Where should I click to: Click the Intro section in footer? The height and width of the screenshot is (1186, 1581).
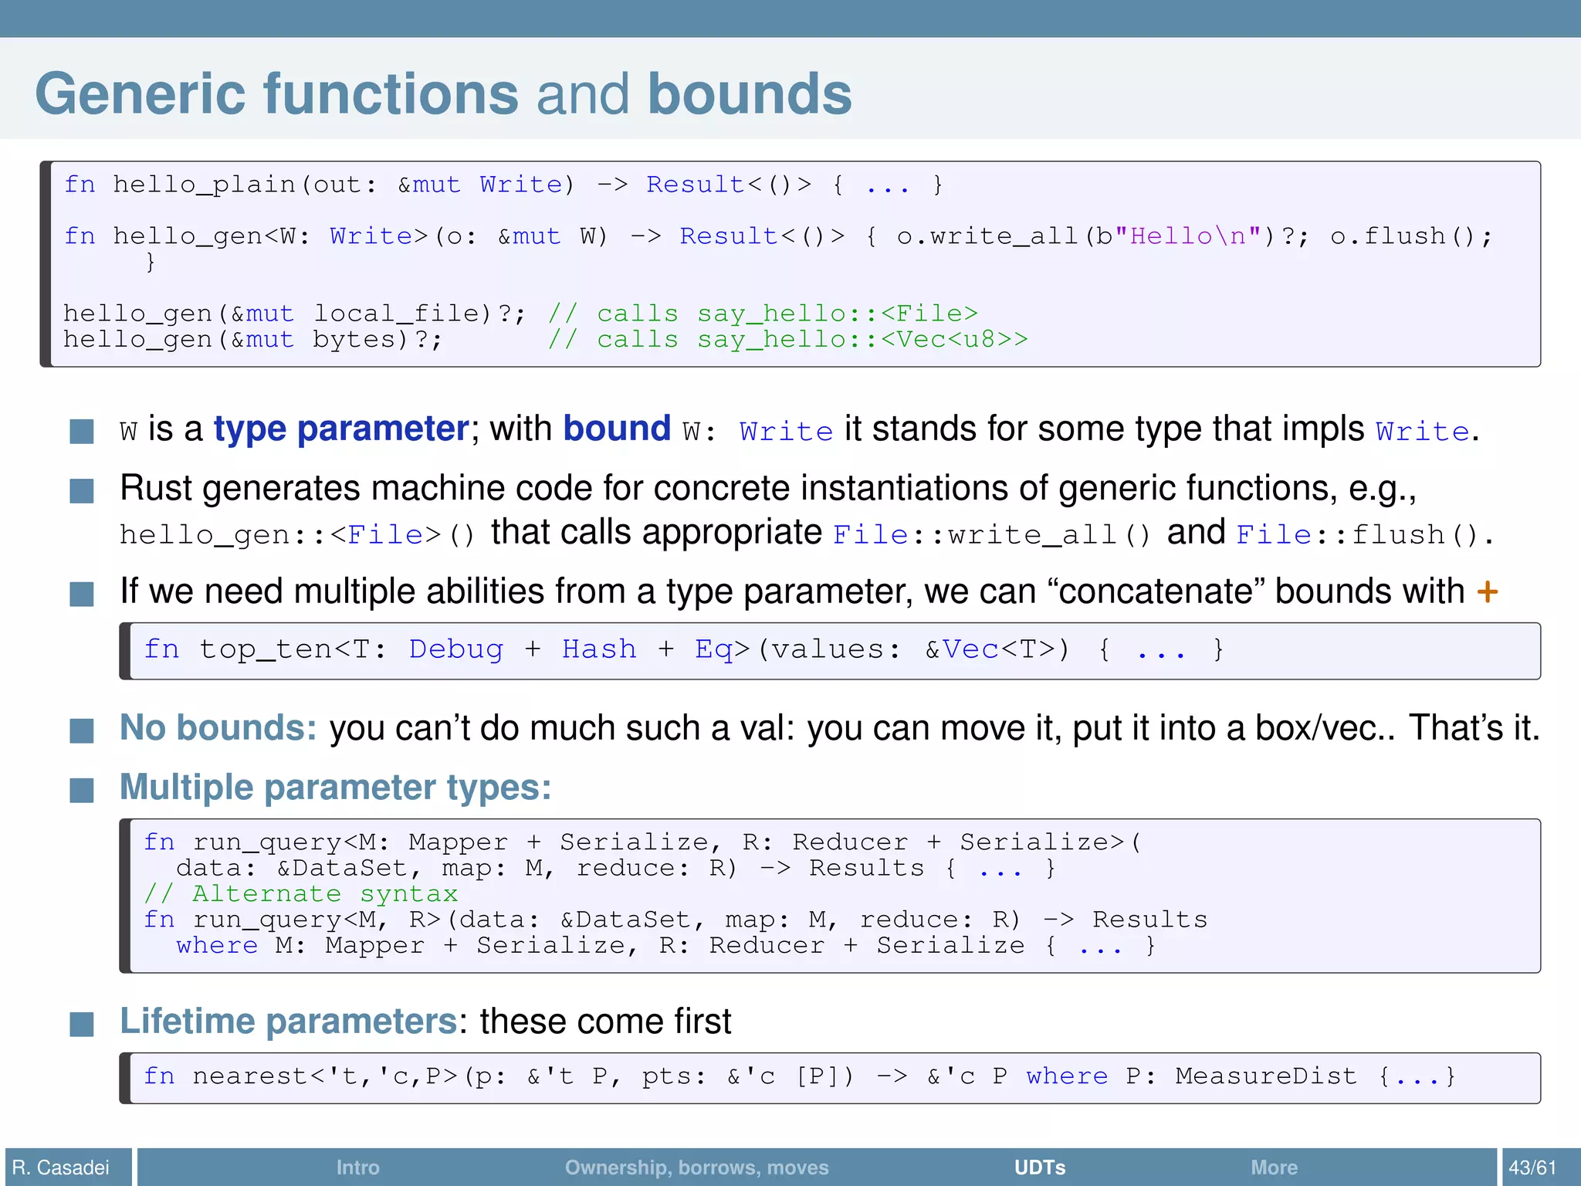pyautogui.click(x=357, y=1167)
